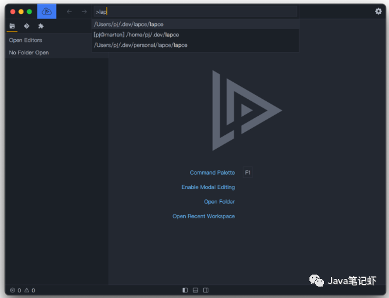The image size is (389, 298).
Task: Click the palette input field with '>lap'
Action: [195, 11]
